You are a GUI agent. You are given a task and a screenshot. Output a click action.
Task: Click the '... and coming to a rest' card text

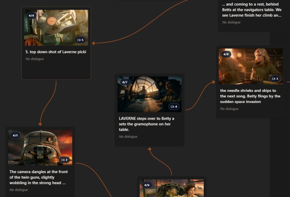pos(252,10)
